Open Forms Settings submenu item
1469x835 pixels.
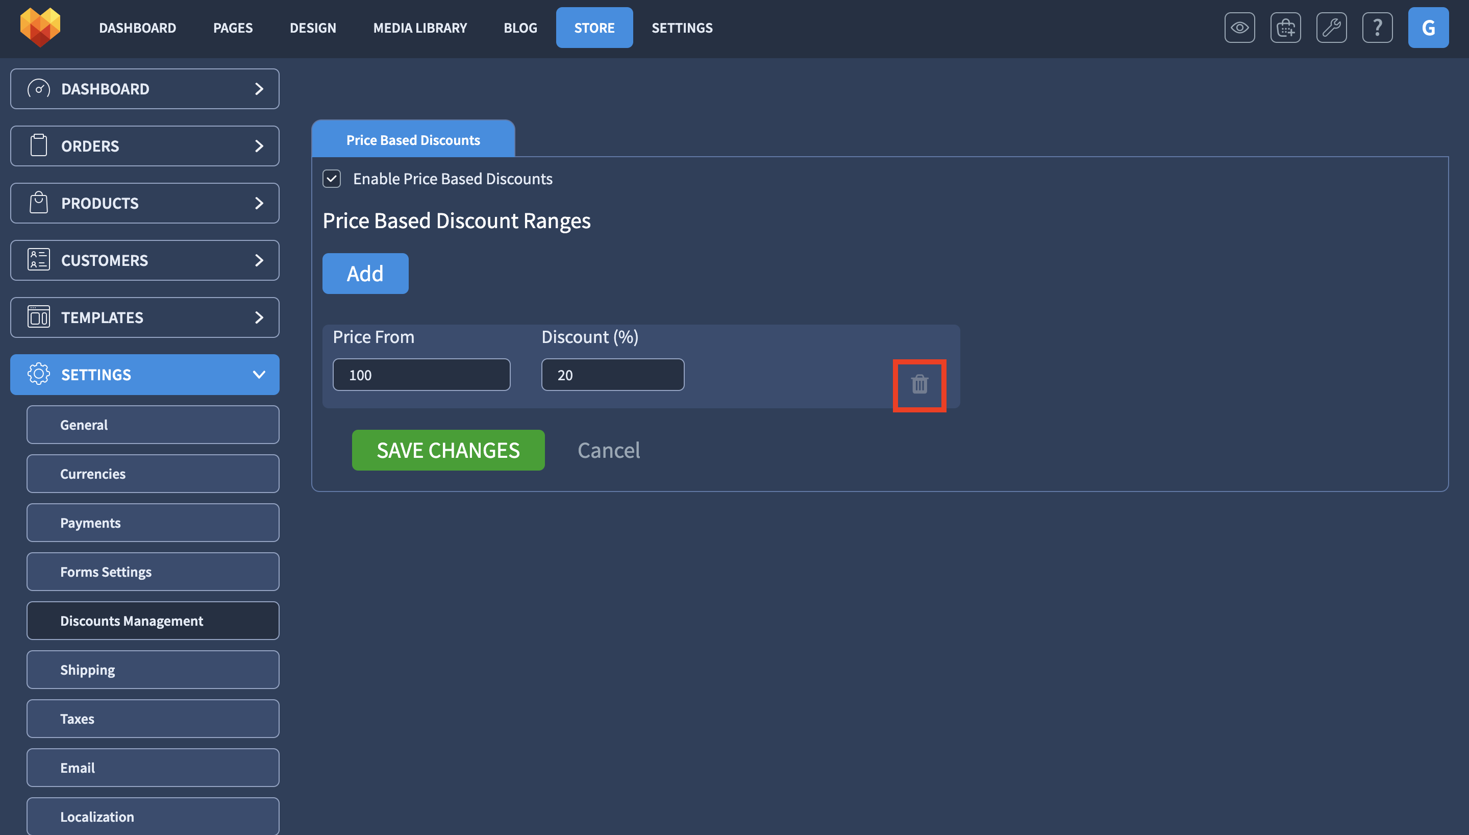(153, 572)
